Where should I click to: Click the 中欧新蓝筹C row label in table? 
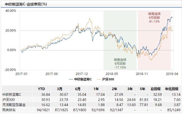12,94
